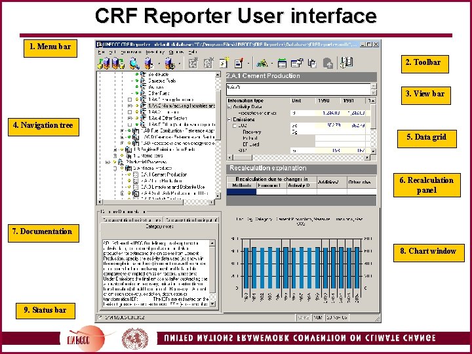Screen dimensions: 472x354
Task: Select Solid Fuels in navigation tree
Action: tap(159, 74)
